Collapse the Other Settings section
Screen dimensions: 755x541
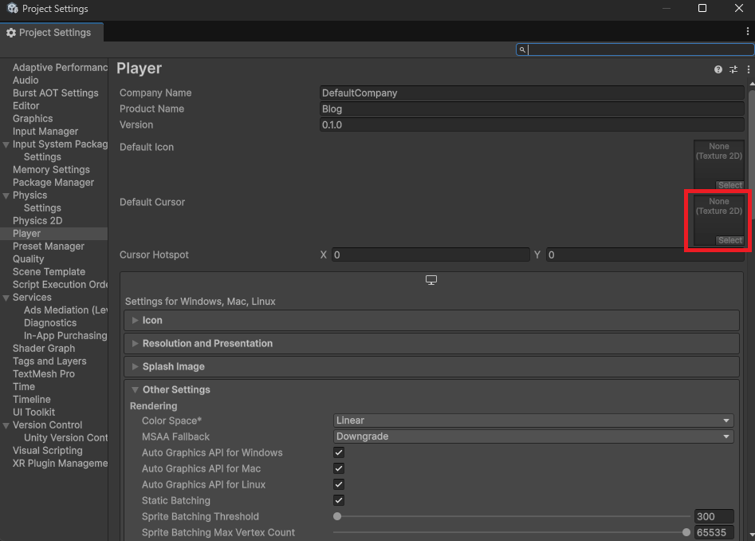[175, 389]
